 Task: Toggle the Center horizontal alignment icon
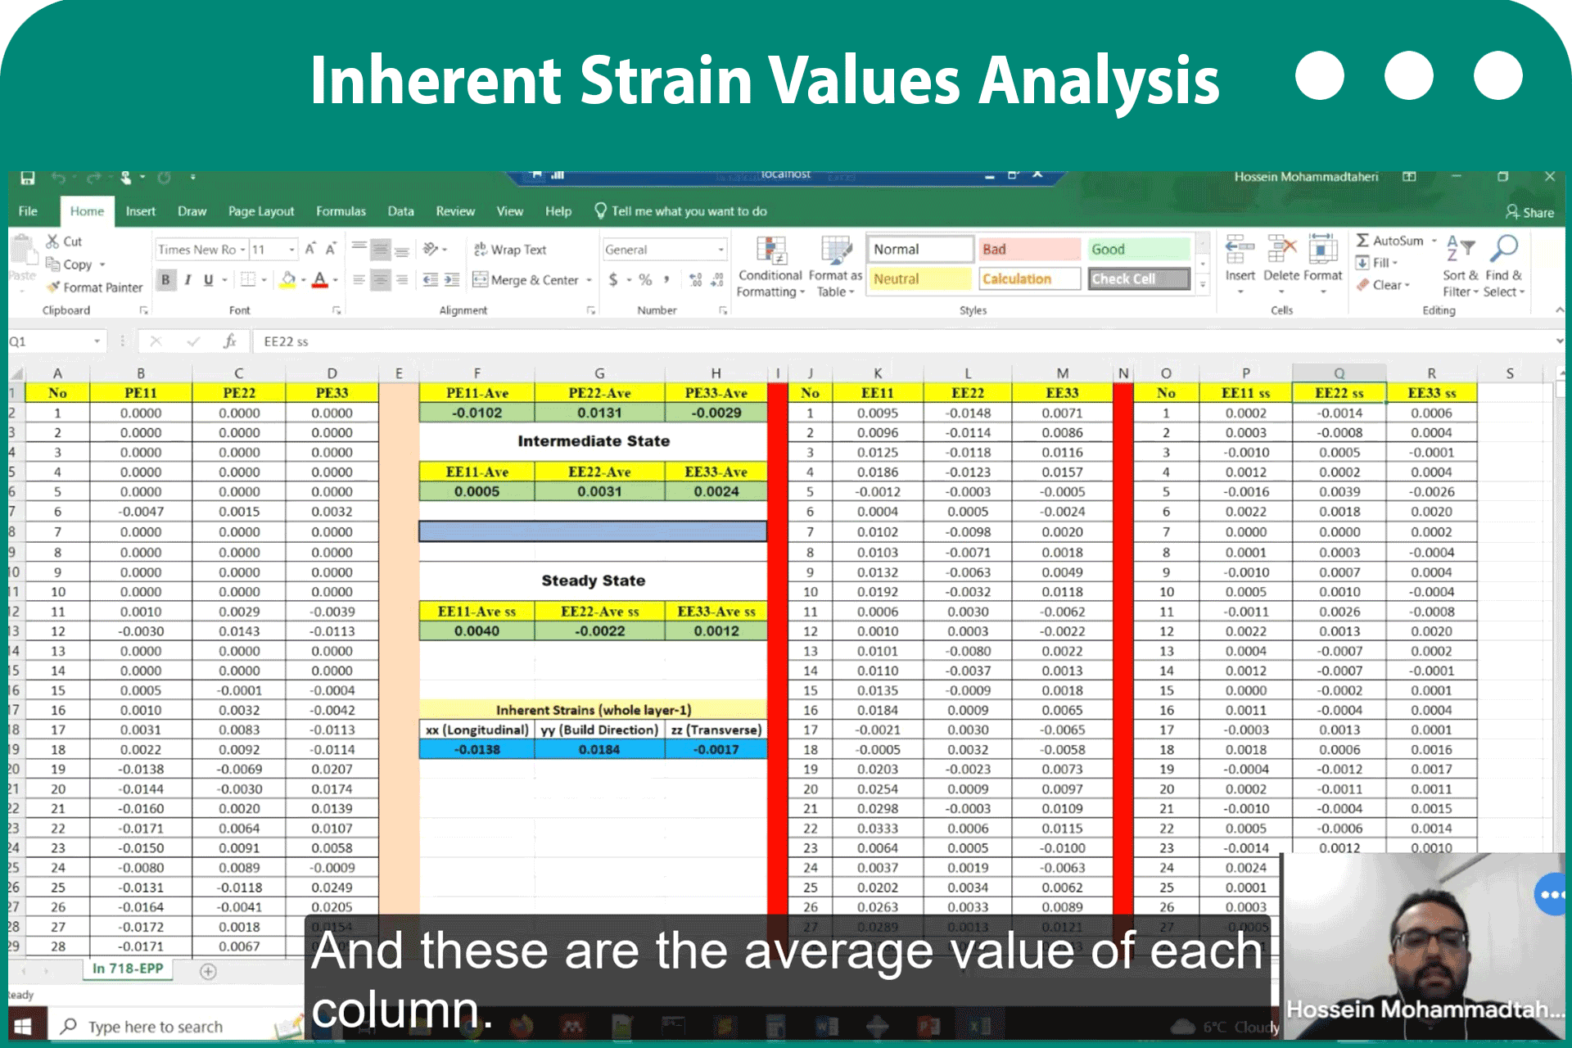380,280
